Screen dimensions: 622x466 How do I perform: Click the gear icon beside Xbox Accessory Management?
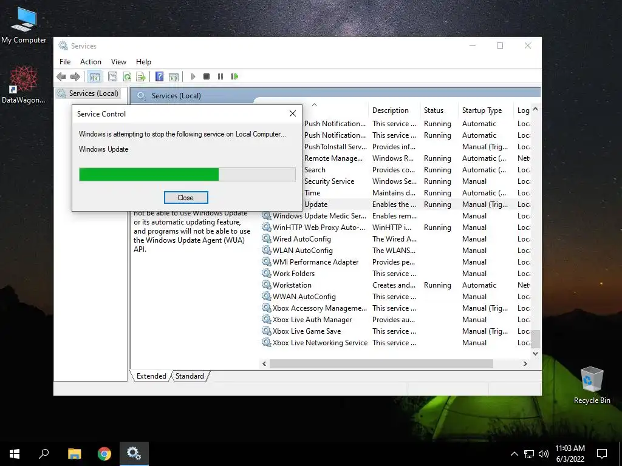click(266, 308)
